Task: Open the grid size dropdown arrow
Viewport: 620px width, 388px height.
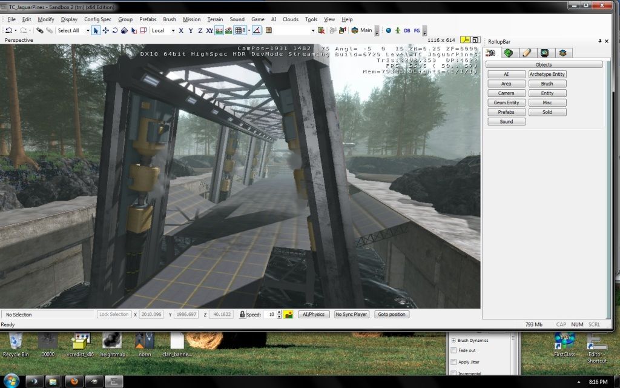Action: click(x=249, y=30)
